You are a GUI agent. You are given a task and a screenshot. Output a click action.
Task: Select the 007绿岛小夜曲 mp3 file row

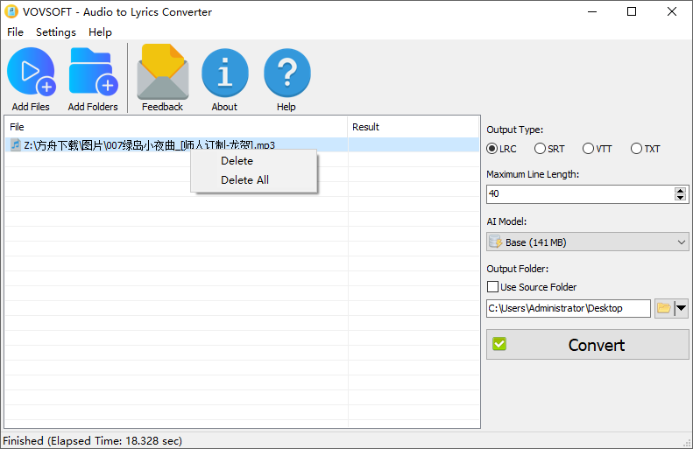coord(242,144)
